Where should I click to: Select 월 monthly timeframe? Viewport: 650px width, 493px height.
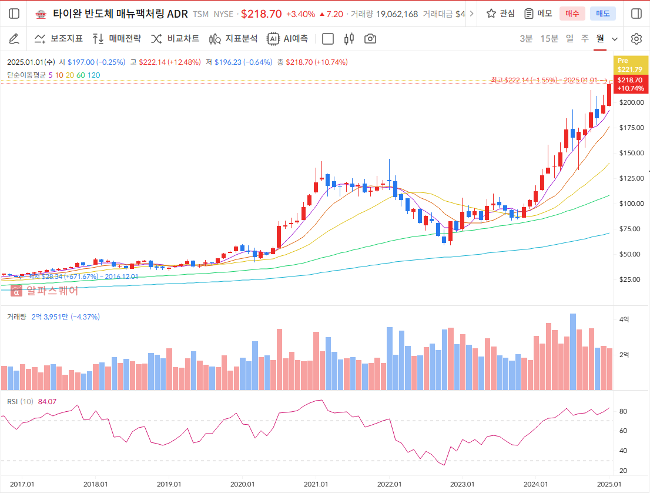(x=600, y=39)
